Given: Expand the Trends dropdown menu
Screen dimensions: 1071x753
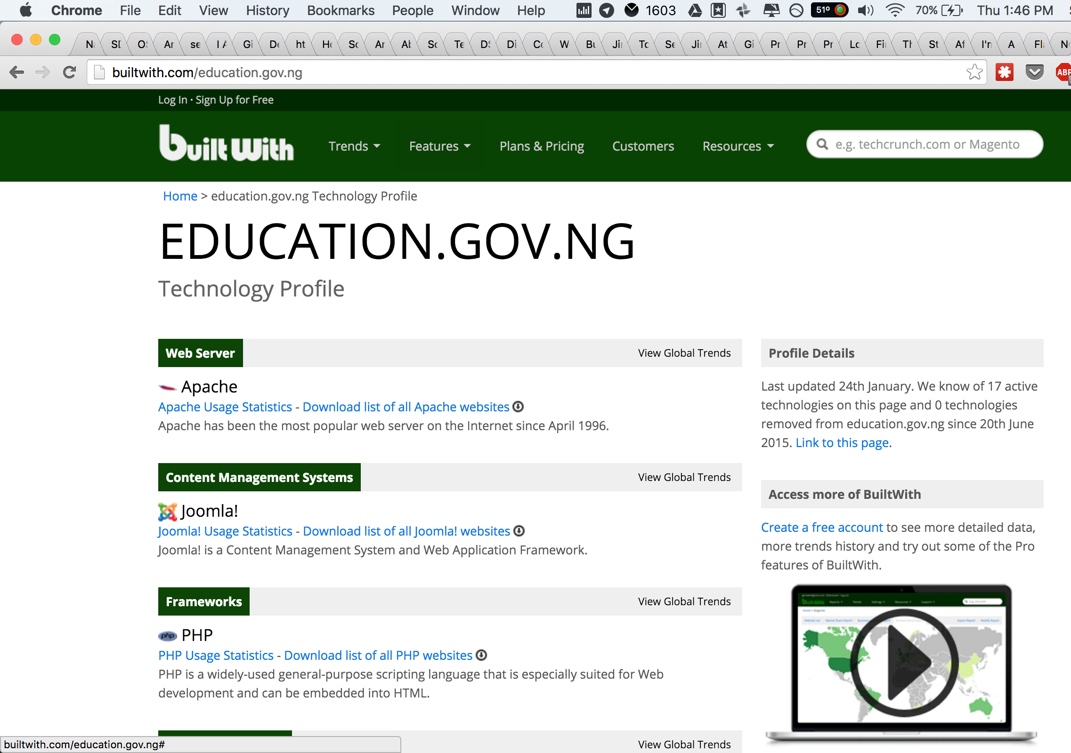Looking at the screenshot, I should [354, 146].
